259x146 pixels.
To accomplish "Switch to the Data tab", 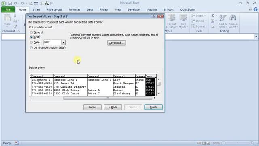I will [90, 9].
